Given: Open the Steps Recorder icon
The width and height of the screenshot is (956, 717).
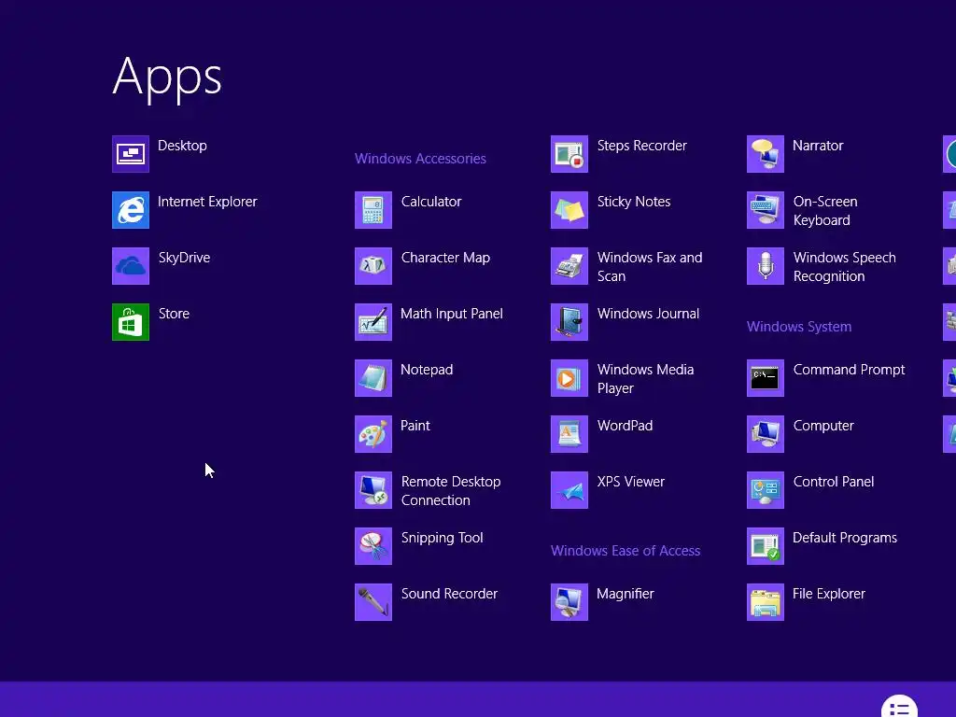Looking at the screenshot, I should [569, 154].
